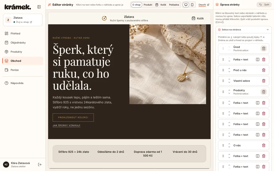Edit the Doprava zdarma od 1 500 Kč text

point(148,154)
